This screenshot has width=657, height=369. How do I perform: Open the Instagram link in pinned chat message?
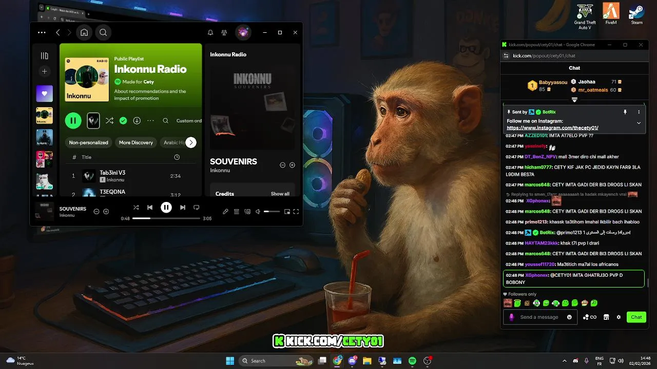(552, 128)
